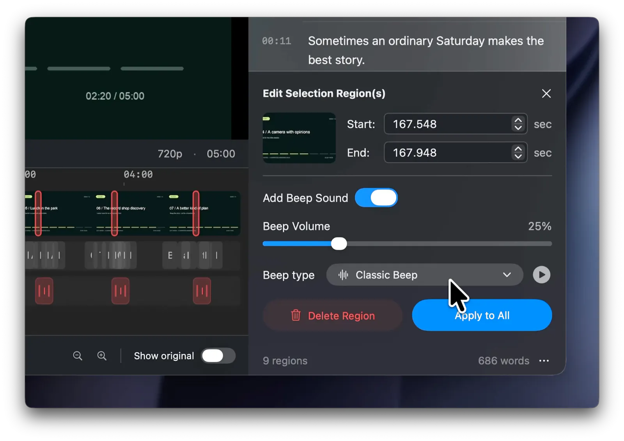
Task: Adjust the End time stepper arrows
Action: (518, 152)
